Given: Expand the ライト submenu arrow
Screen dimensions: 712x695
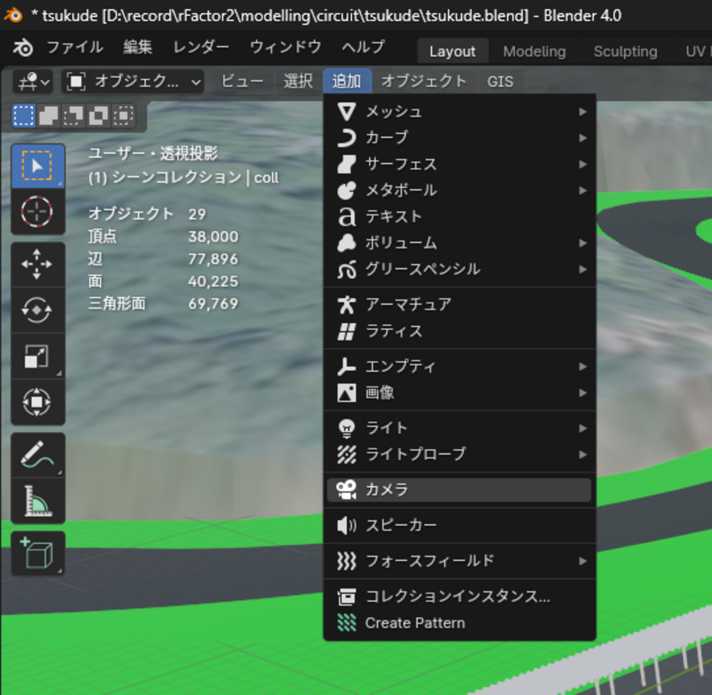Looking at the screenshot, I should (x=583, y=428).
